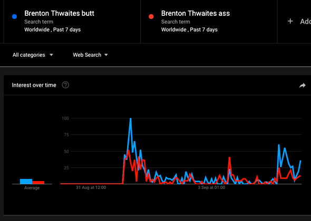The height and width of the screenshot is (221, 311).
Task: Click the 25 value on the y-axis
Action: 66,168
